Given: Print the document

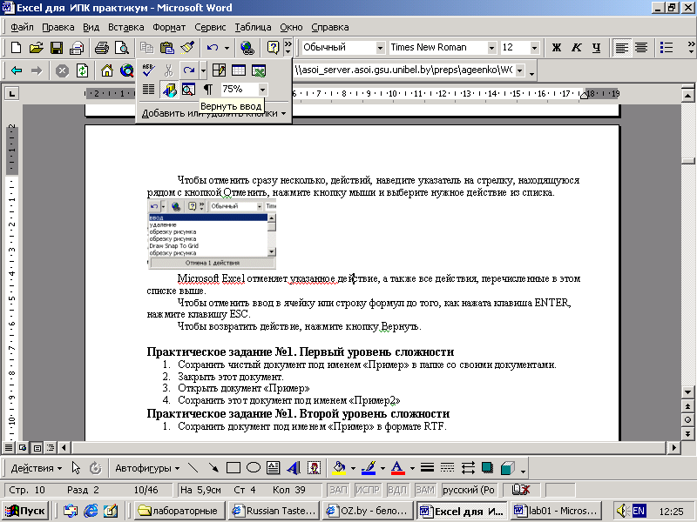Looking at the screenshot, I should 101,48.
